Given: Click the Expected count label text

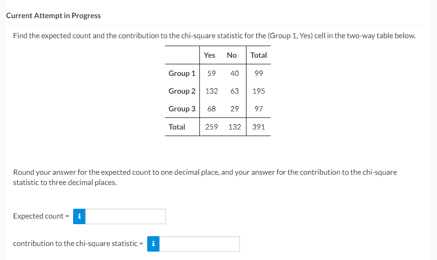Looking at the screenshot, I should click(38, 216).
